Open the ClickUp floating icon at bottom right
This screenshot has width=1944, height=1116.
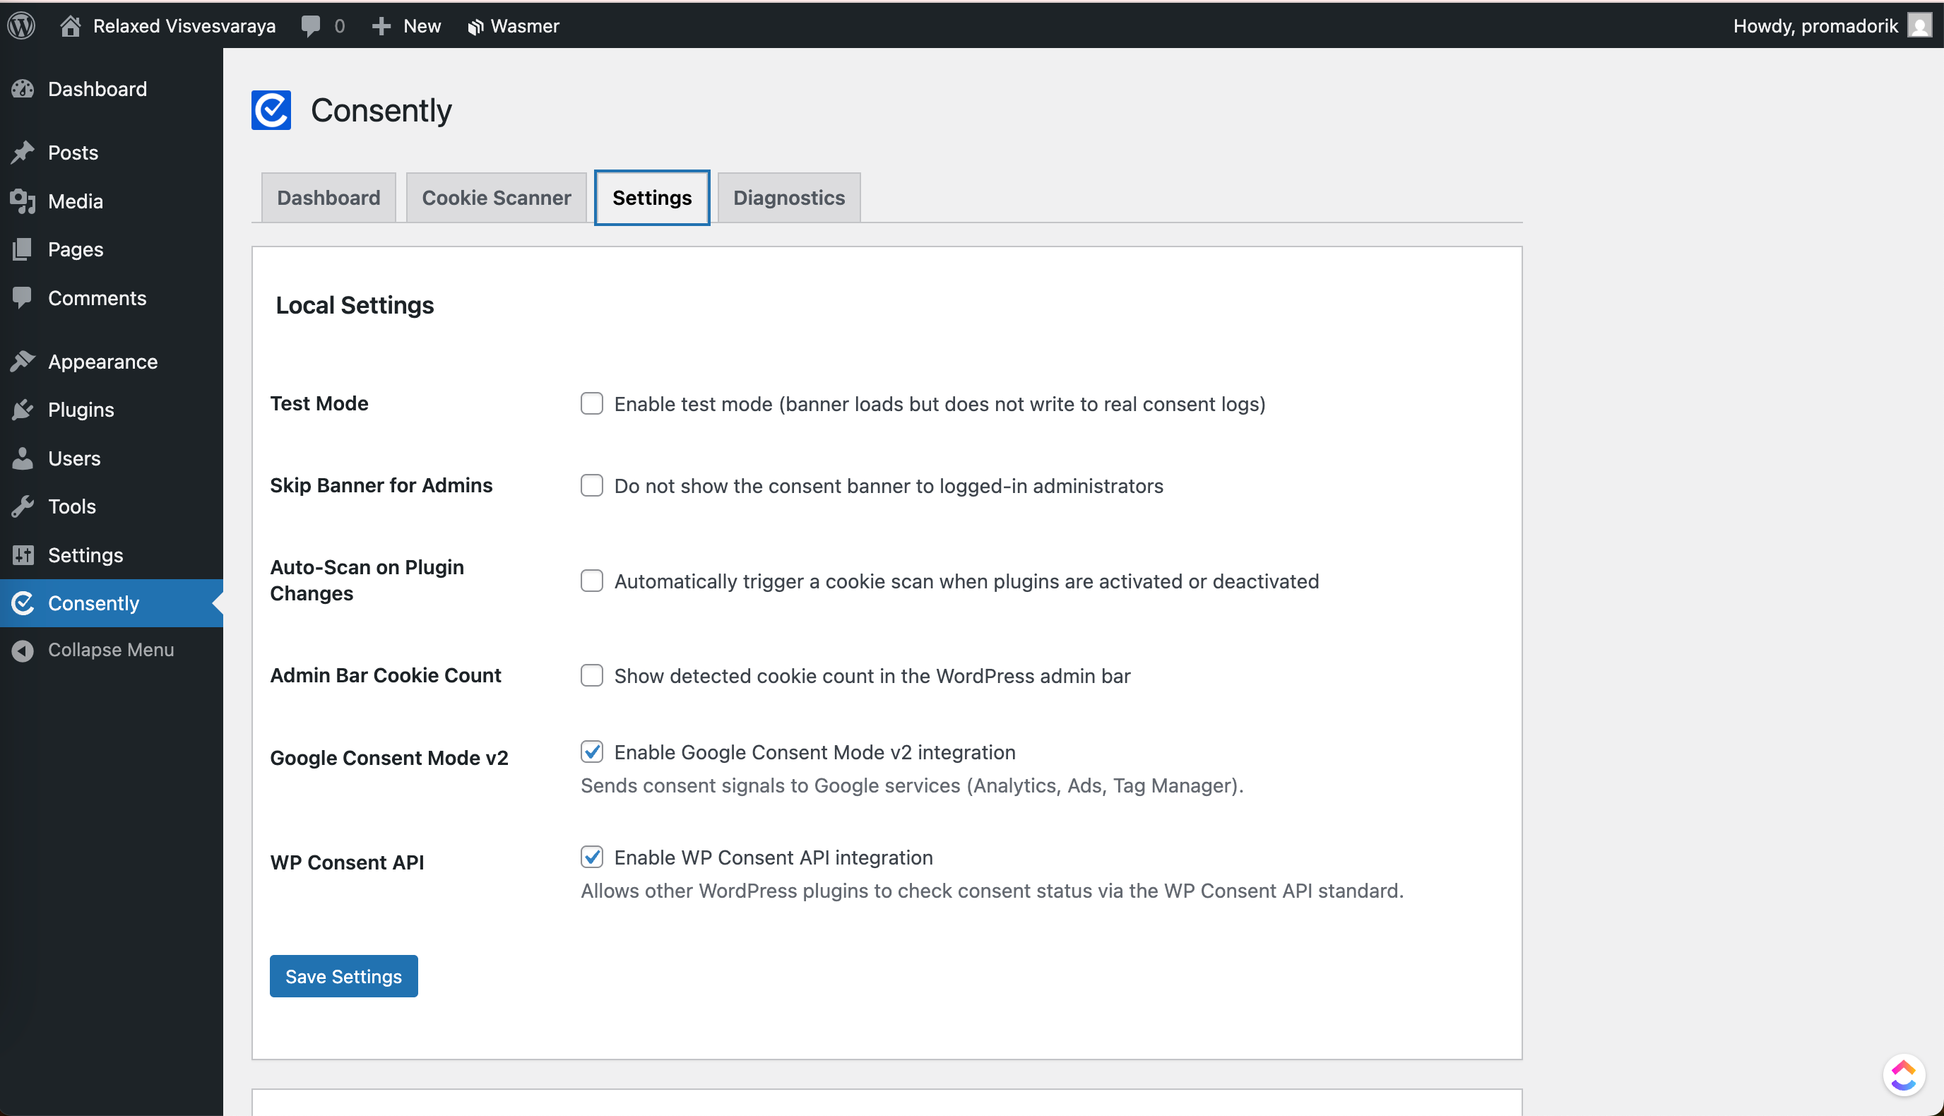tap(1903, 1074)
